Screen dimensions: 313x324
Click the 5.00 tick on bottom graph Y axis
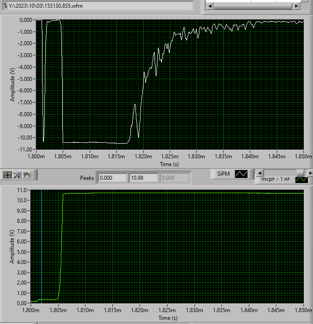click(x=22, y=252)
